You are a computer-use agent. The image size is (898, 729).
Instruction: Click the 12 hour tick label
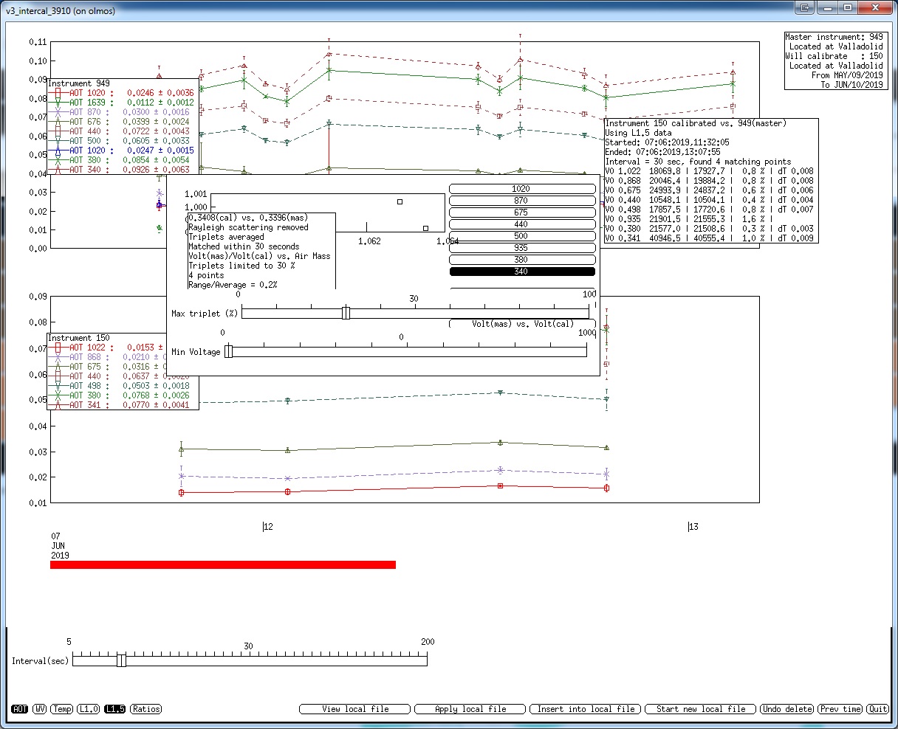268,527
